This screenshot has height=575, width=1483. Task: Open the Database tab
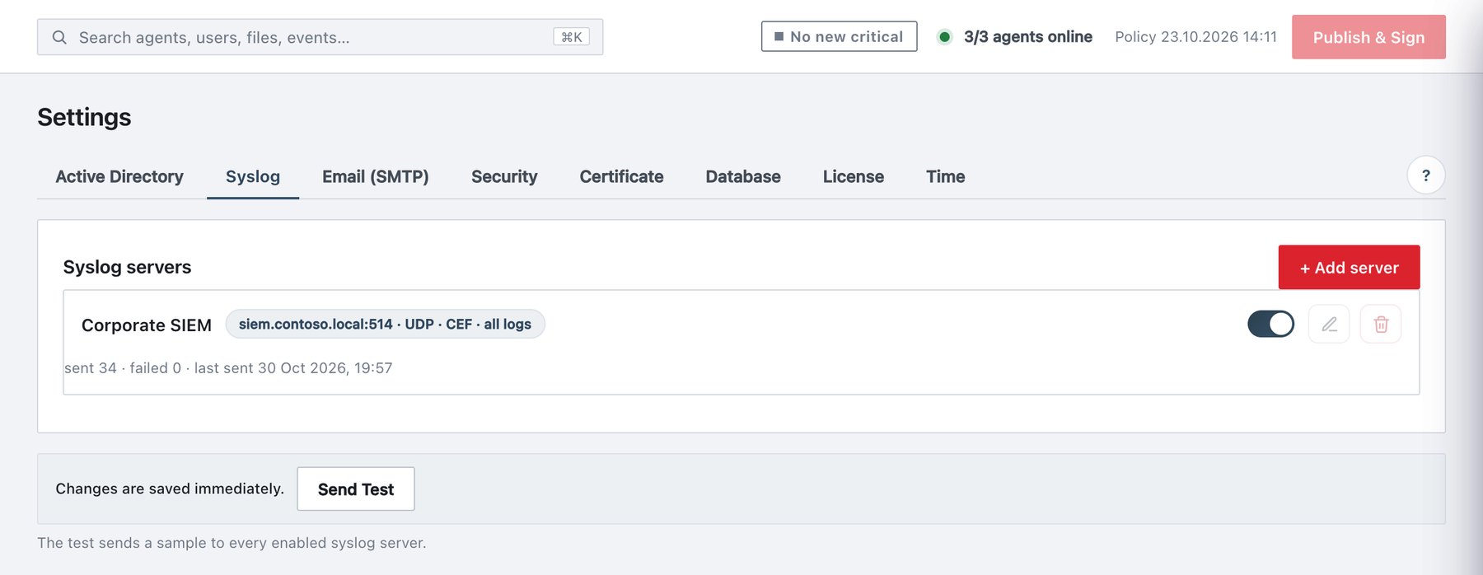click(743, 176)
